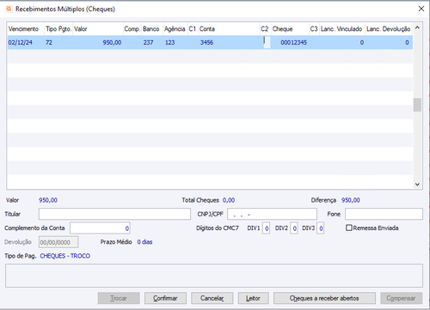
Task: Select the bank cell 237
Action: (152, 42)
